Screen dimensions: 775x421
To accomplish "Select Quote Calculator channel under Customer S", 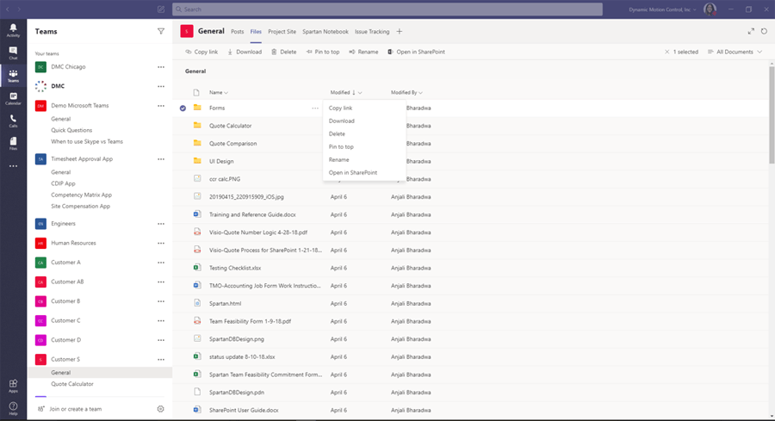I will click(72, 384).
